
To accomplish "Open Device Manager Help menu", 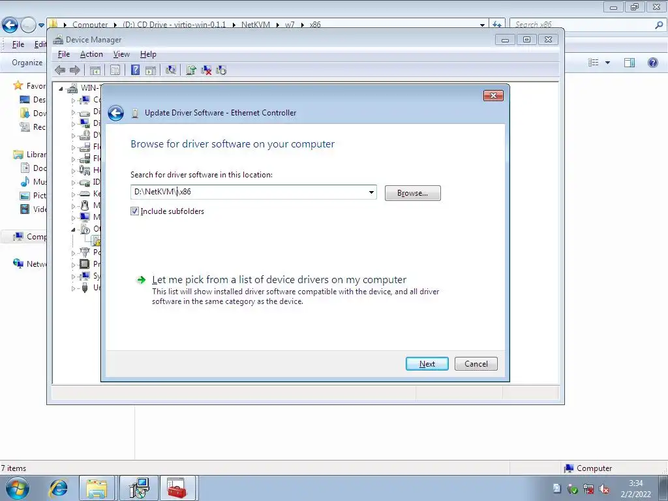I will click(x=148, y=54).
